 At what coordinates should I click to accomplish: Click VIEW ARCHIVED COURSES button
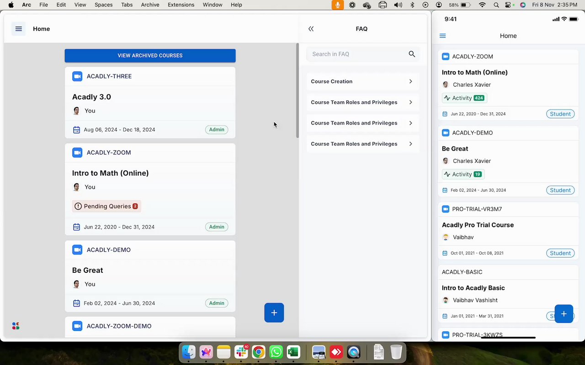[150, 56]
